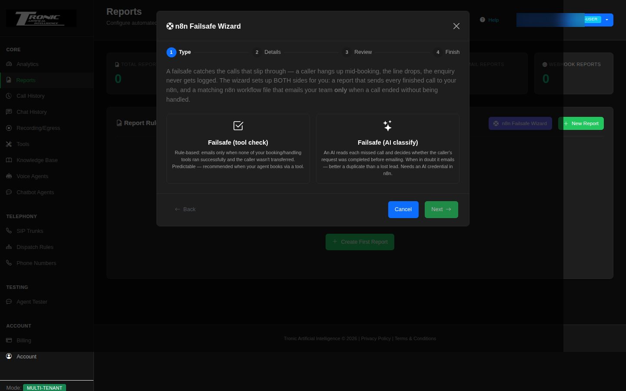Viewport: 626px width, 391px height.
Task: Click the Webhook Reports globe icon
Action: click(545, 64)
